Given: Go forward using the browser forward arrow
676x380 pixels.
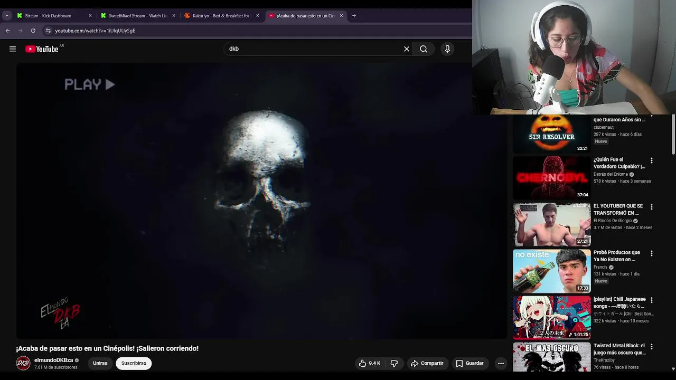Looking at the screenshot, I should tap(21, 31).
